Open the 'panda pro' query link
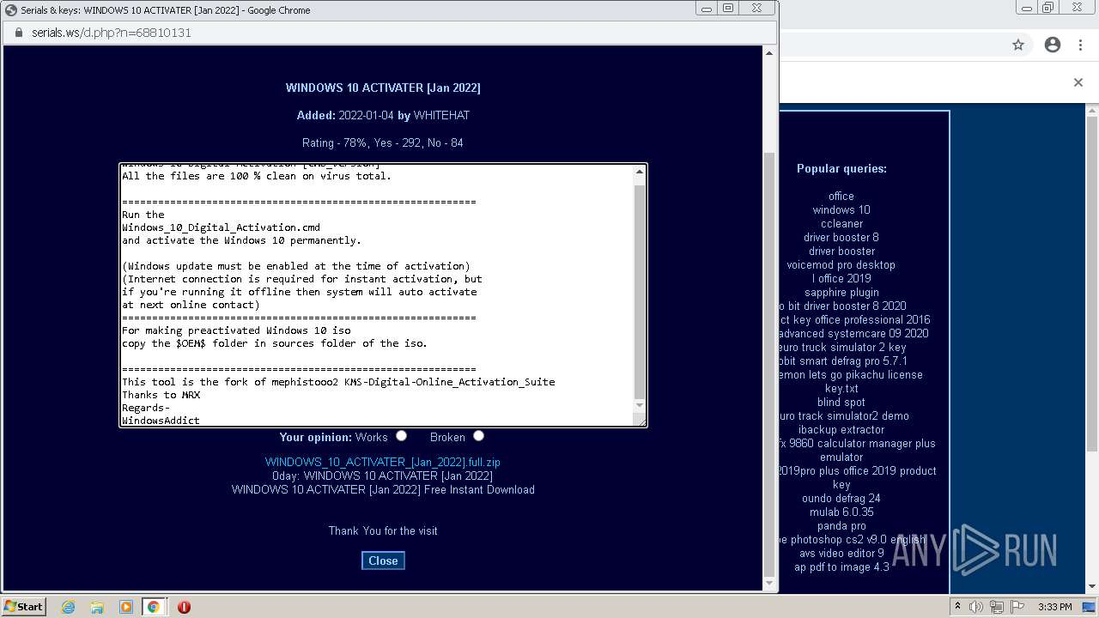The width and height of the screenshot is (1099, 618). coord(841,525)
